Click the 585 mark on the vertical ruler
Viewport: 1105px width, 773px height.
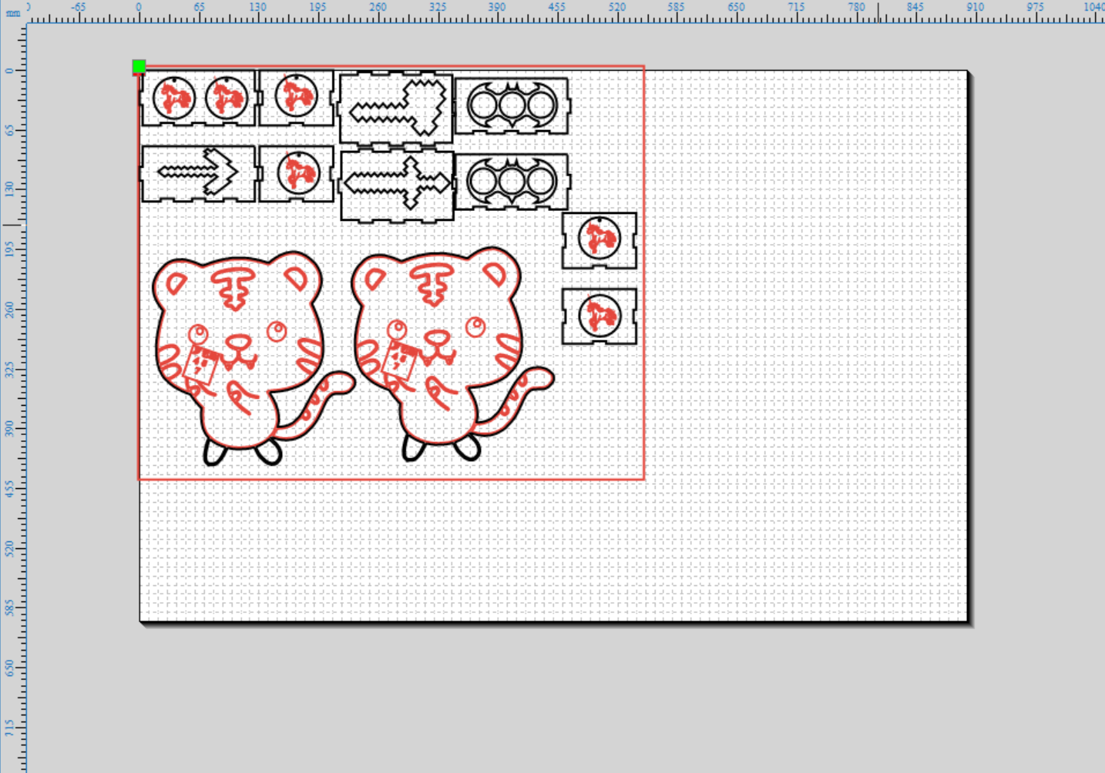(x=9, y=607)
